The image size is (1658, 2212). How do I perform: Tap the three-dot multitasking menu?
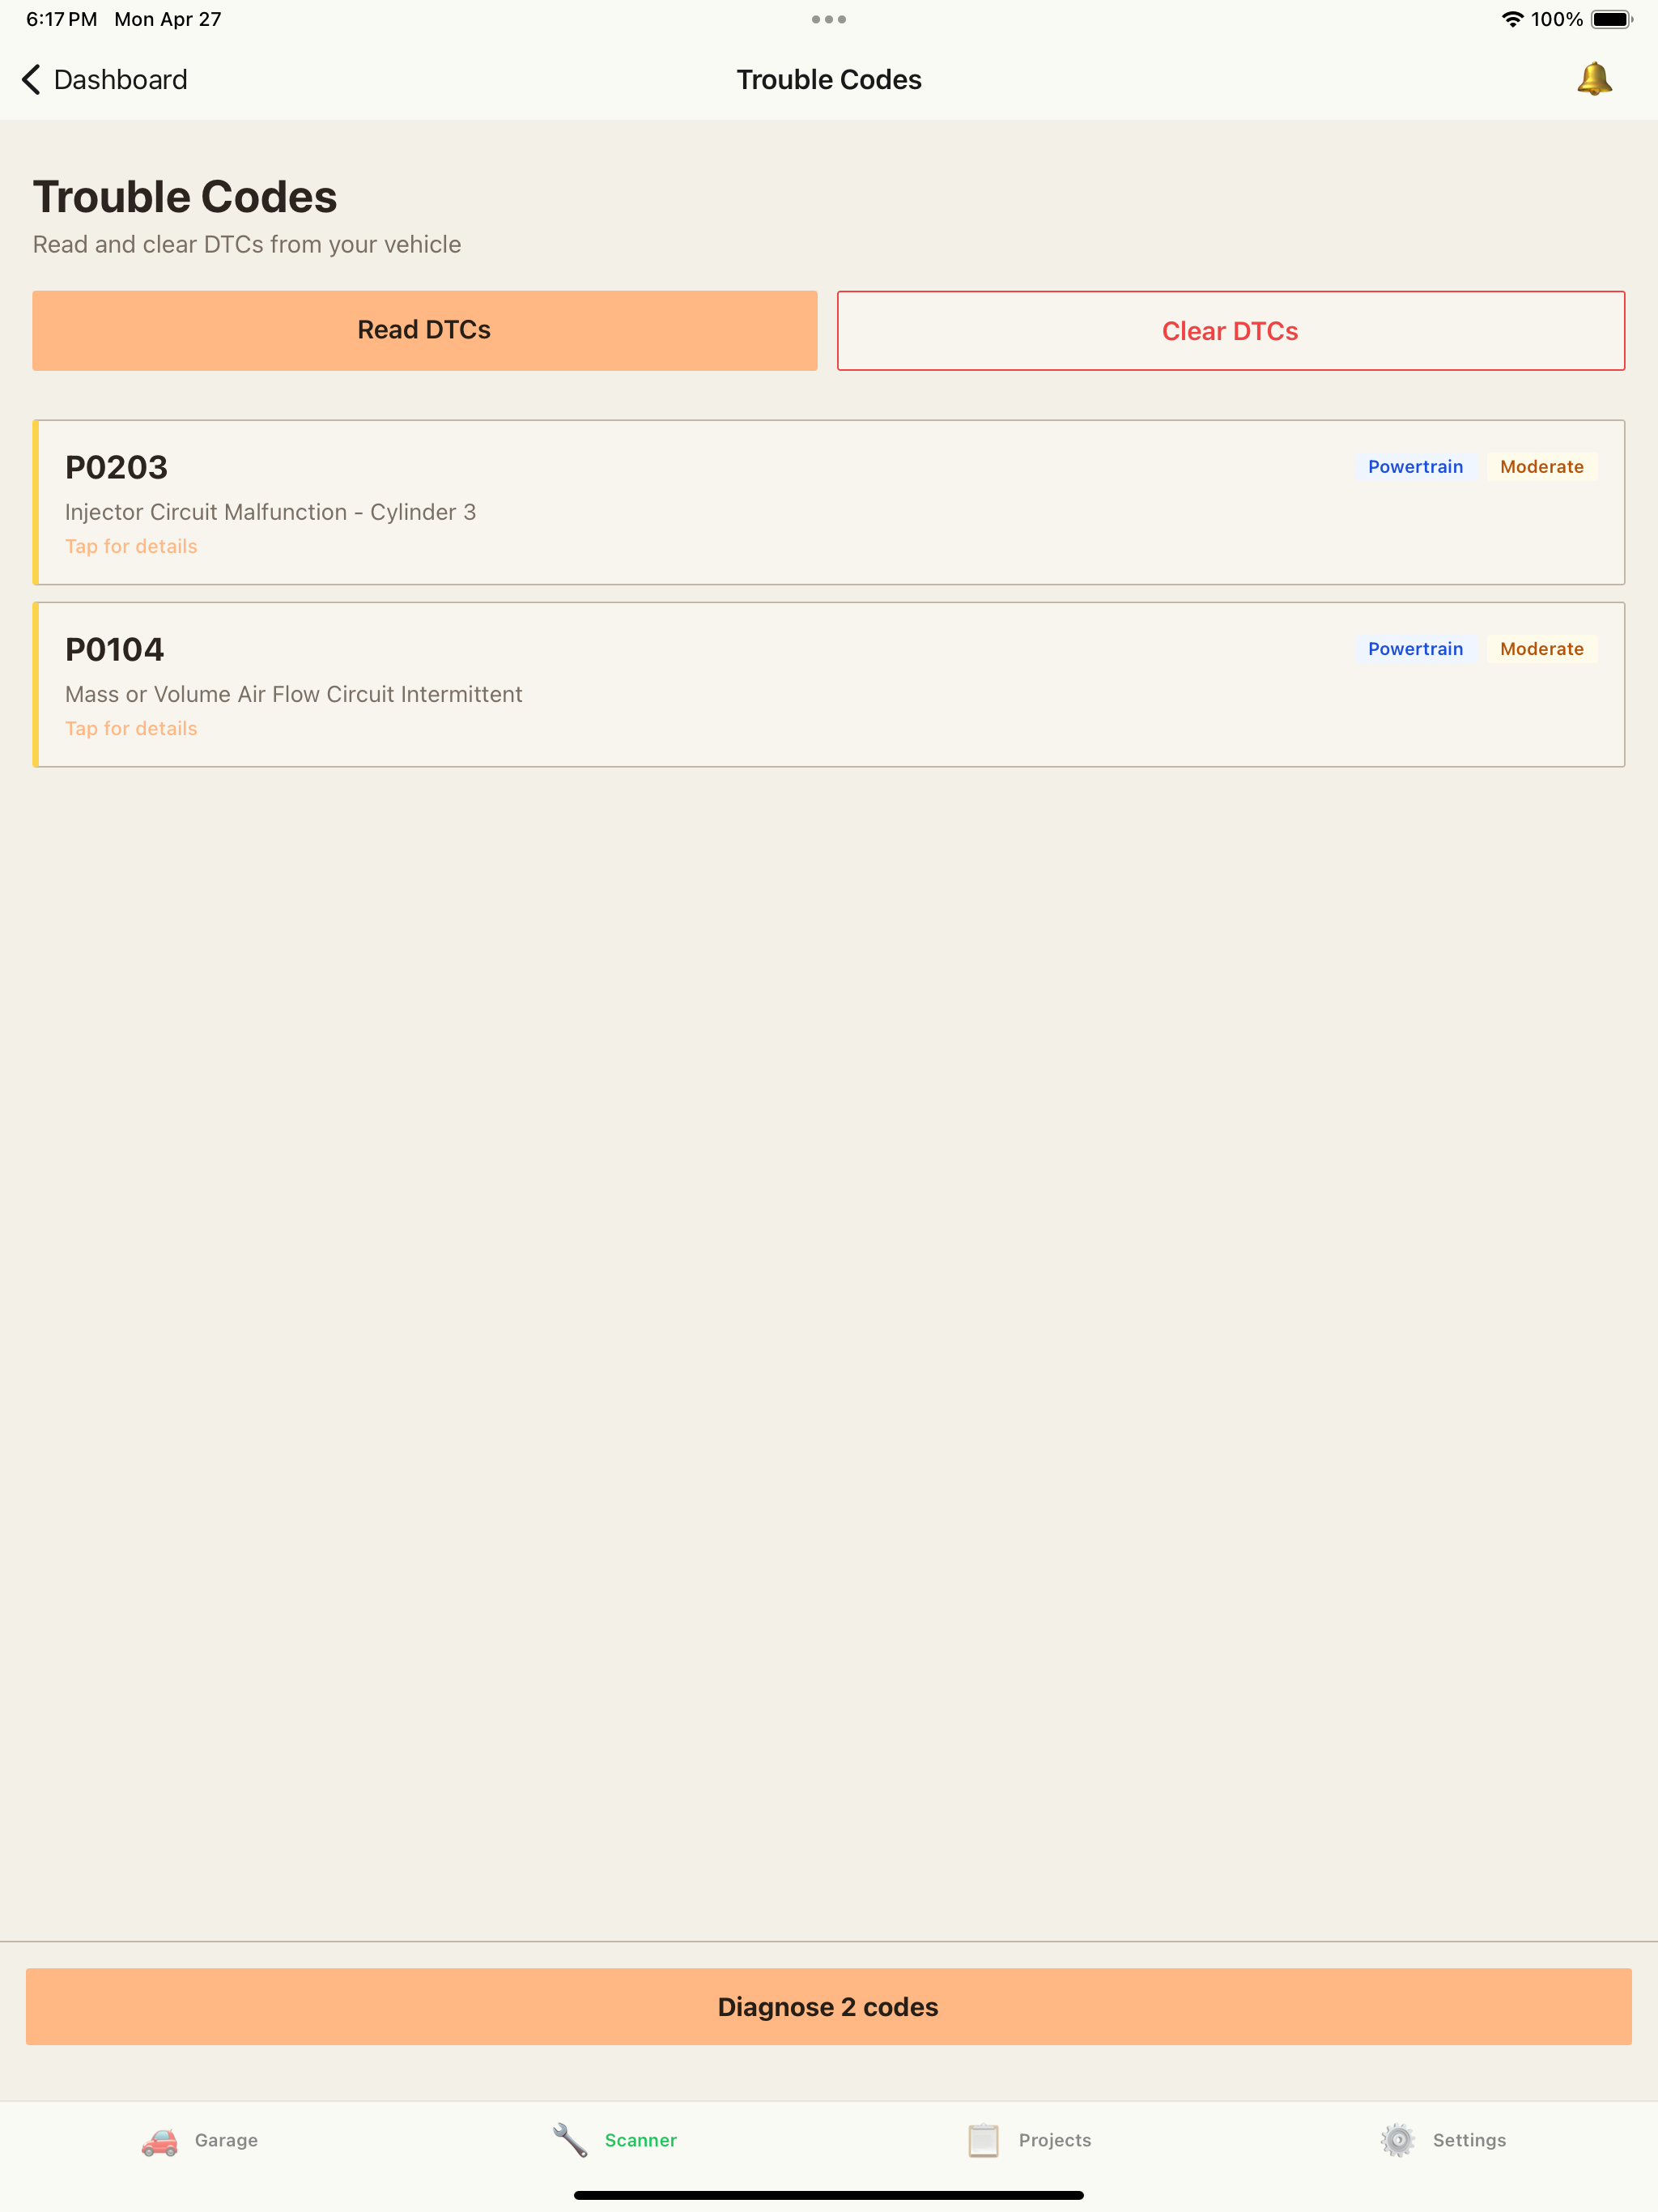[829, 19]
